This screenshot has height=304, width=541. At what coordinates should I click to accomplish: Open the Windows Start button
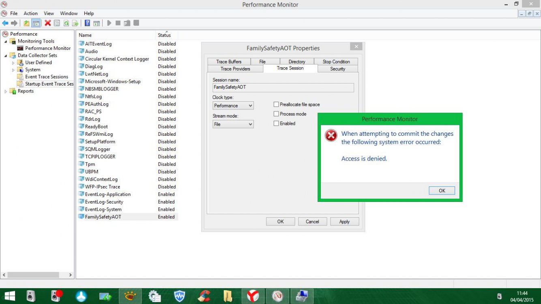click(x=9, y=296)
